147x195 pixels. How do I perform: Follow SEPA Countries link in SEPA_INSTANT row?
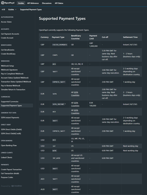click(75, 104)
